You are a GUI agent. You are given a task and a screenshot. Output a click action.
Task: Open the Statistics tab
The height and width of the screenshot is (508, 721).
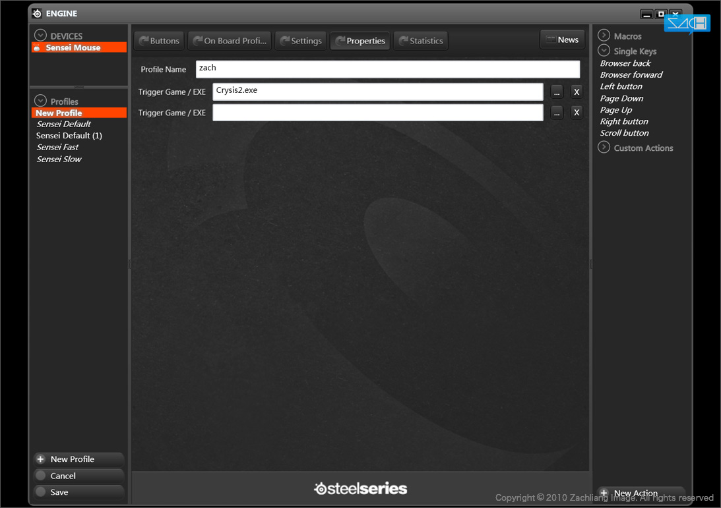pos(421,41)
